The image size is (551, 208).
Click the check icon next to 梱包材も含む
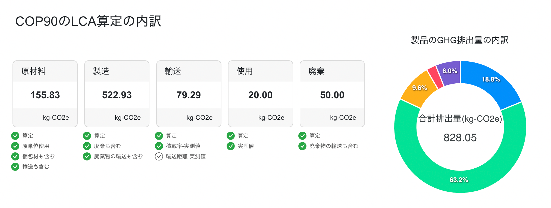click(15, 156)
